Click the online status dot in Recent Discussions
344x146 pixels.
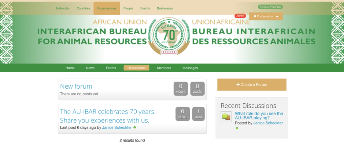pyautogui.click(x=237, y=128)
